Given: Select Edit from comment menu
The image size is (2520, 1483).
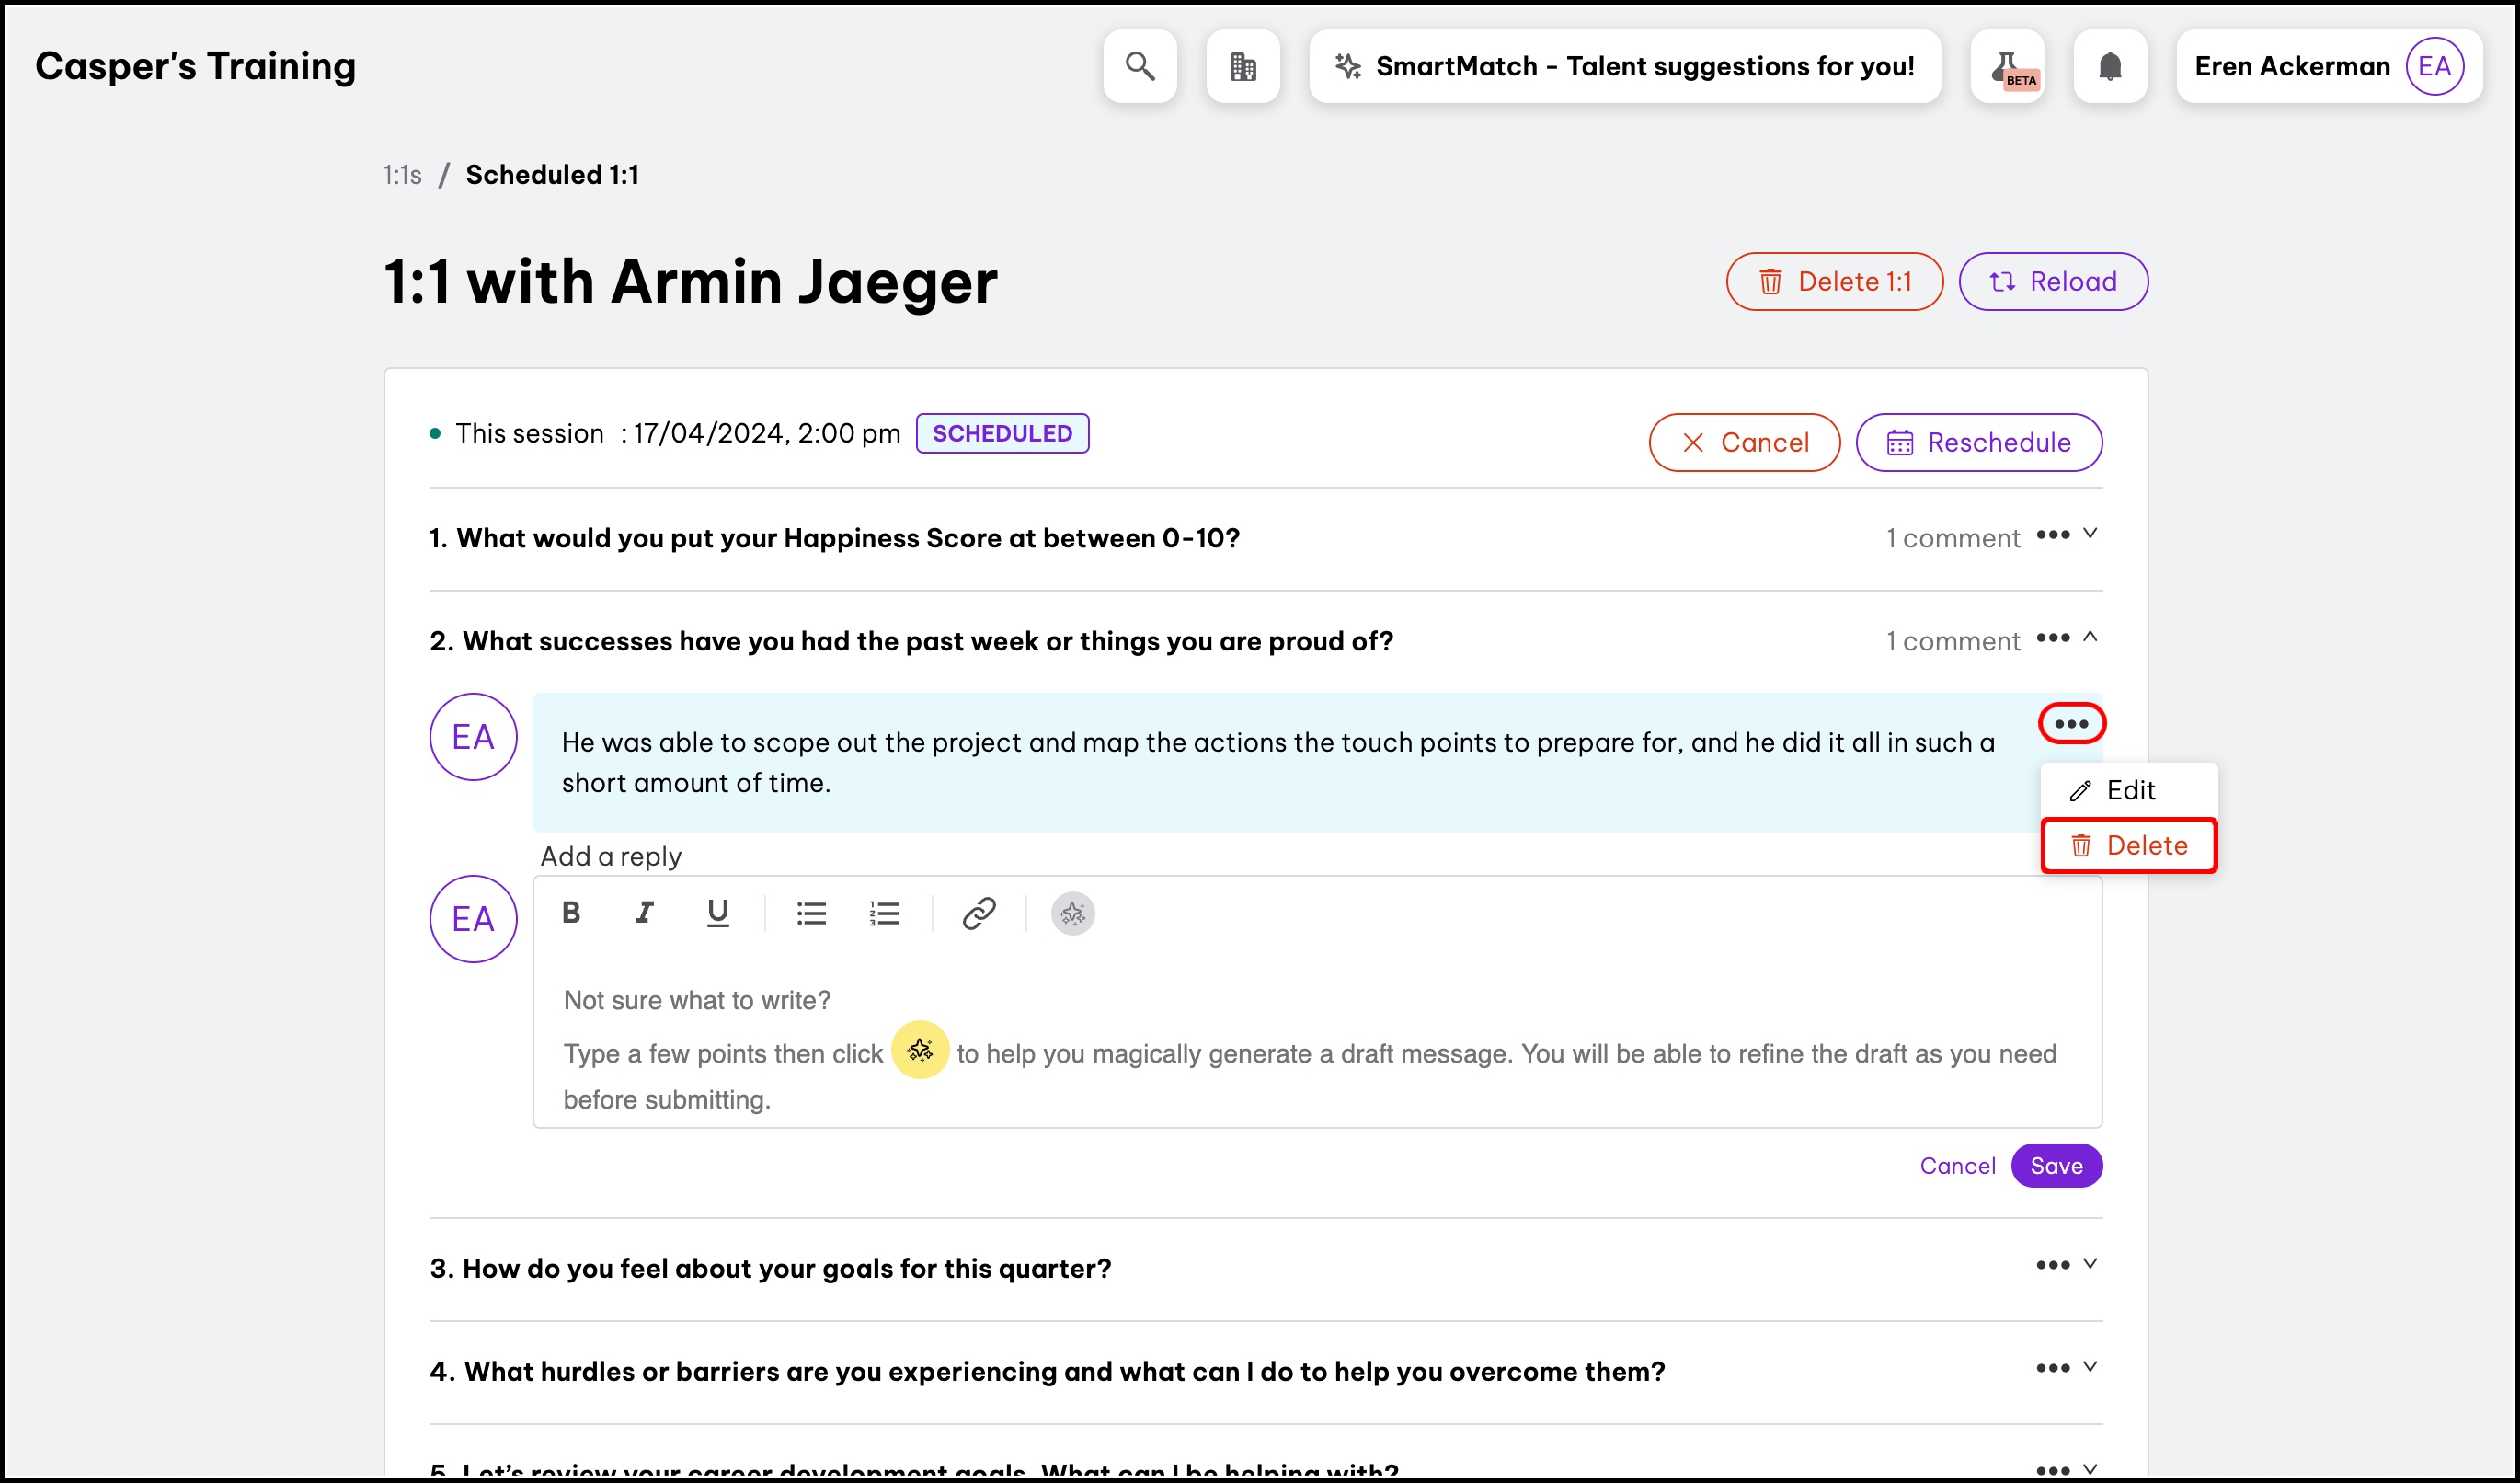Looking at the screenshot, I should (x=2129, y=790).
